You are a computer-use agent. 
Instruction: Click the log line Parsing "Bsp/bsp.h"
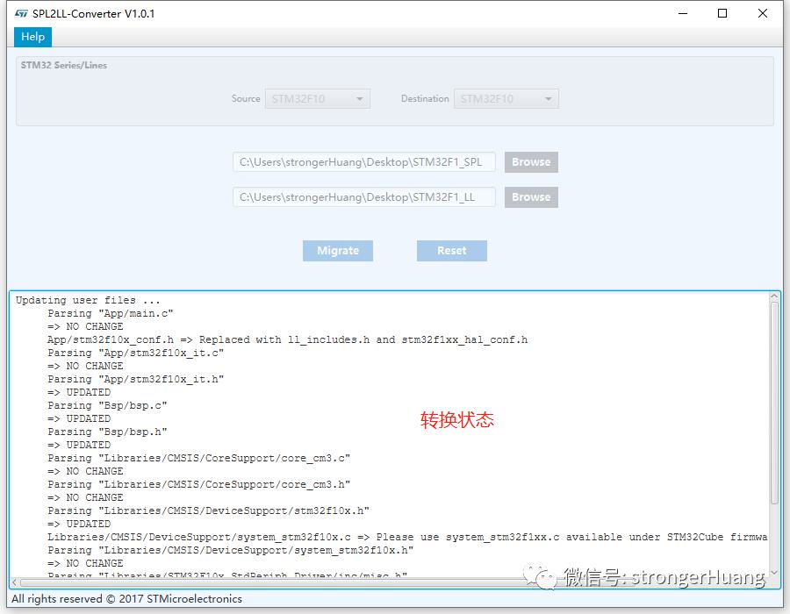(x=107, y=432)
